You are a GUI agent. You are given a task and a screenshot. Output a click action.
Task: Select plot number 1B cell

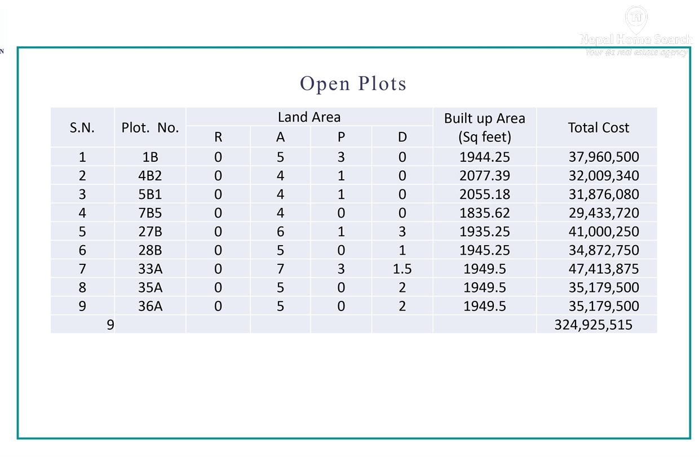coord(150,157)
